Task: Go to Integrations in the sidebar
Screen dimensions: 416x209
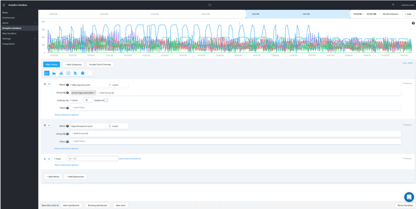Action: coord(9,44)
